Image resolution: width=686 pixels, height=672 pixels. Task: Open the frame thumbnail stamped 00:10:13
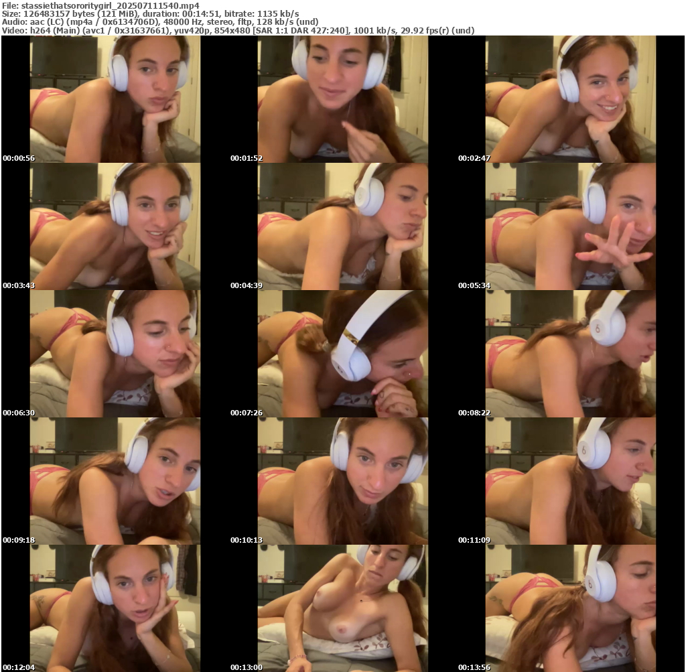(343, 481)
